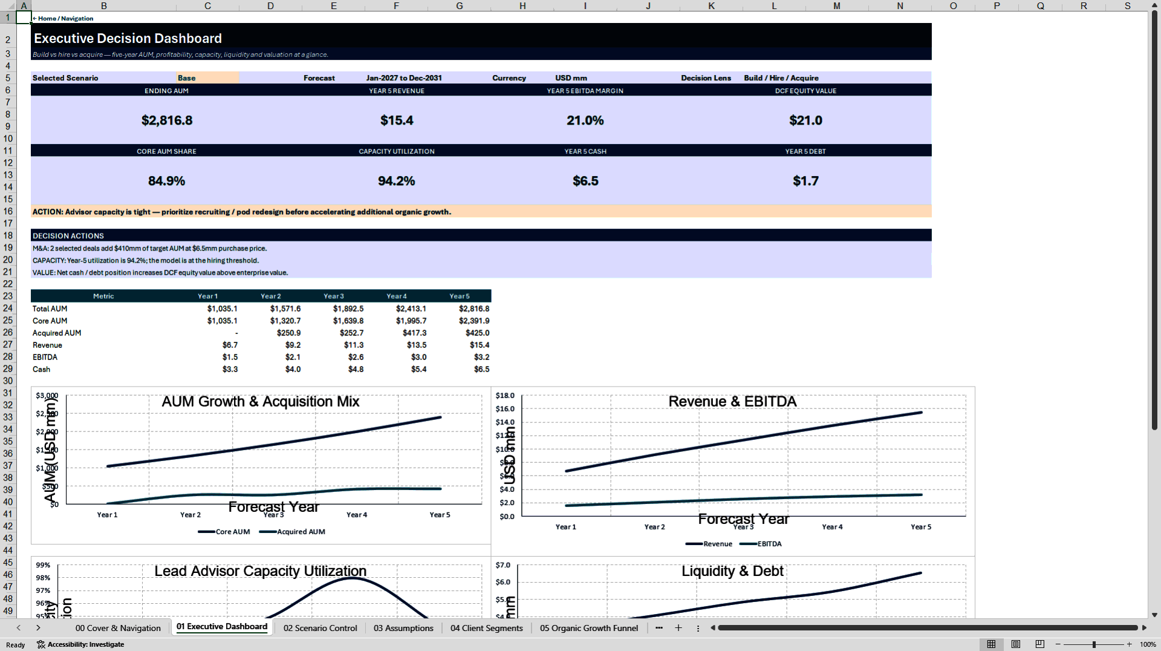The height and width of the screenshot is (651, 1161).
Task: Click the Revenue legend entry
Action: (709, 544)
